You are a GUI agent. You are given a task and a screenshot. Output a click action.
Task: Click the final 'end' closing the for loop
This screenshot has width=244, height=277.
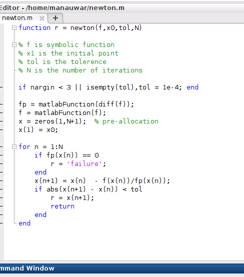pos(24,223)
